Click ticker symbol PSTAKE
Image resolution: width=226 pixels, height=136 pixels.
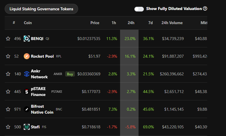point(57,92)
